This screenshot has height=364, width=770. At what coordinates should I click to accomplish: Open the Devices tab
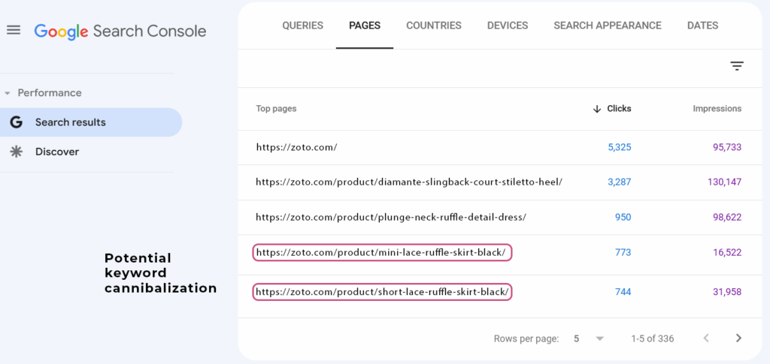tap(508, 26)
